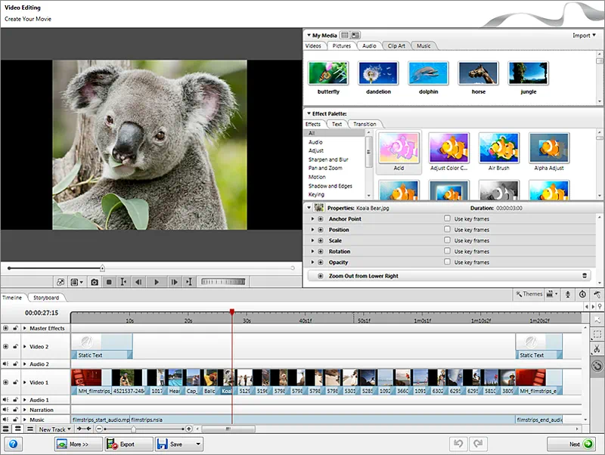
Task: Expand the Anchor Point property
Action: pyautogui.click(x=312, y=218)
